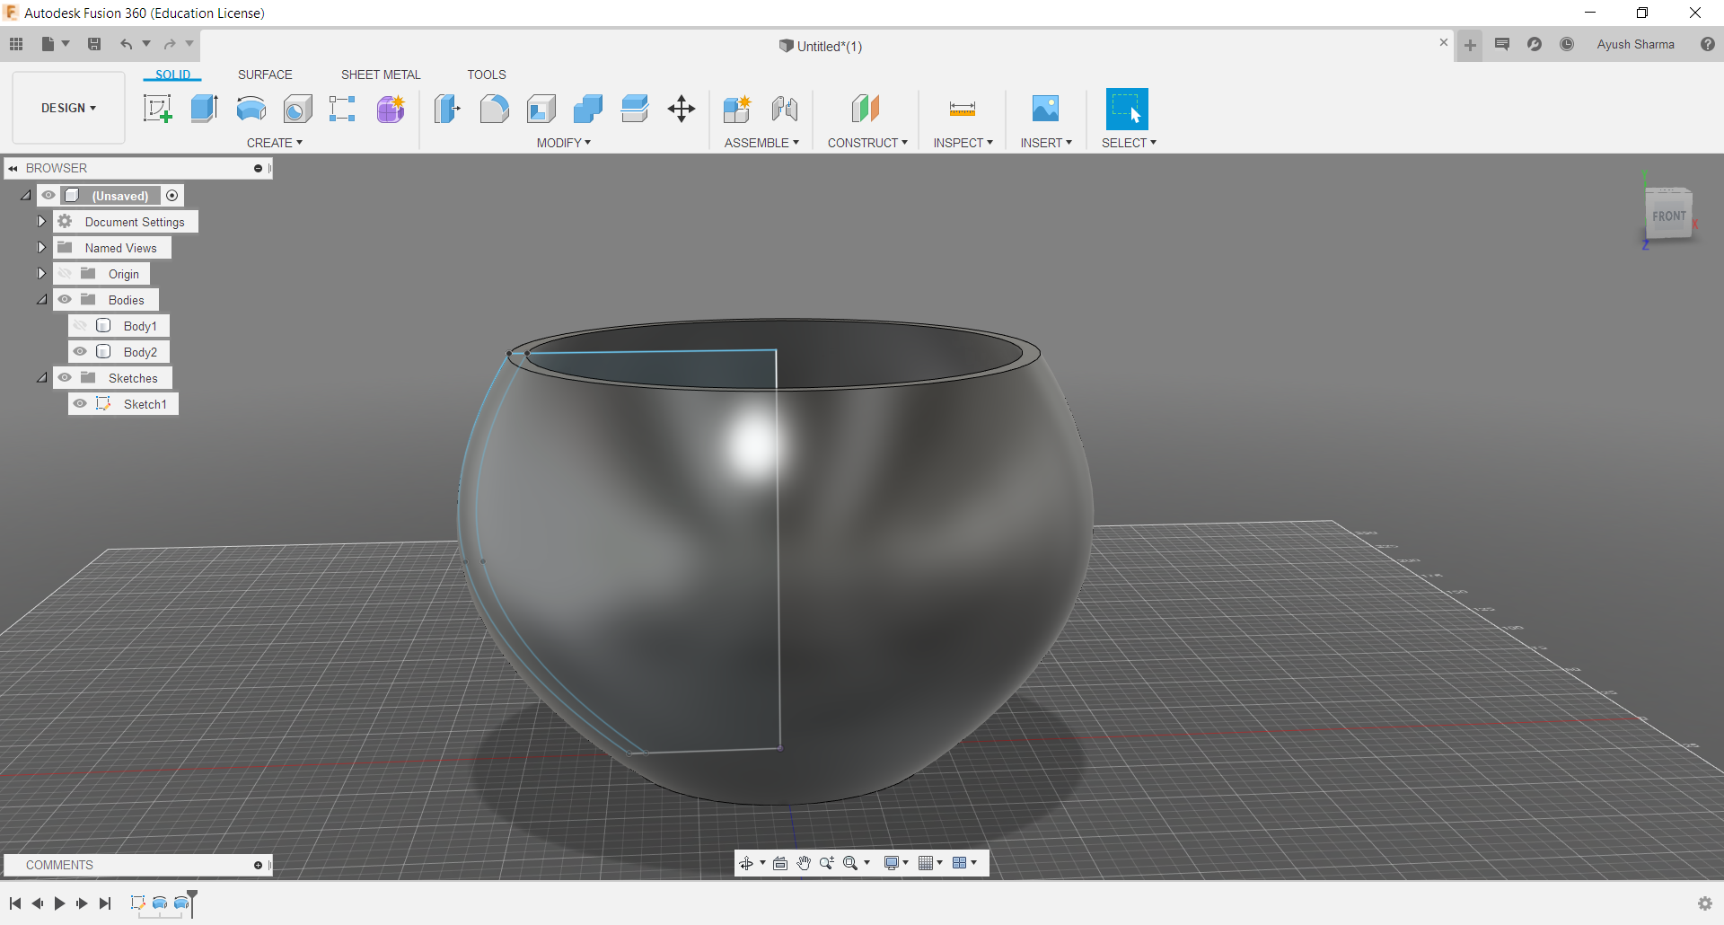Activate the Select tool icon
This screenshot has height=925, width=1724.
click(x=1127, y=109)
